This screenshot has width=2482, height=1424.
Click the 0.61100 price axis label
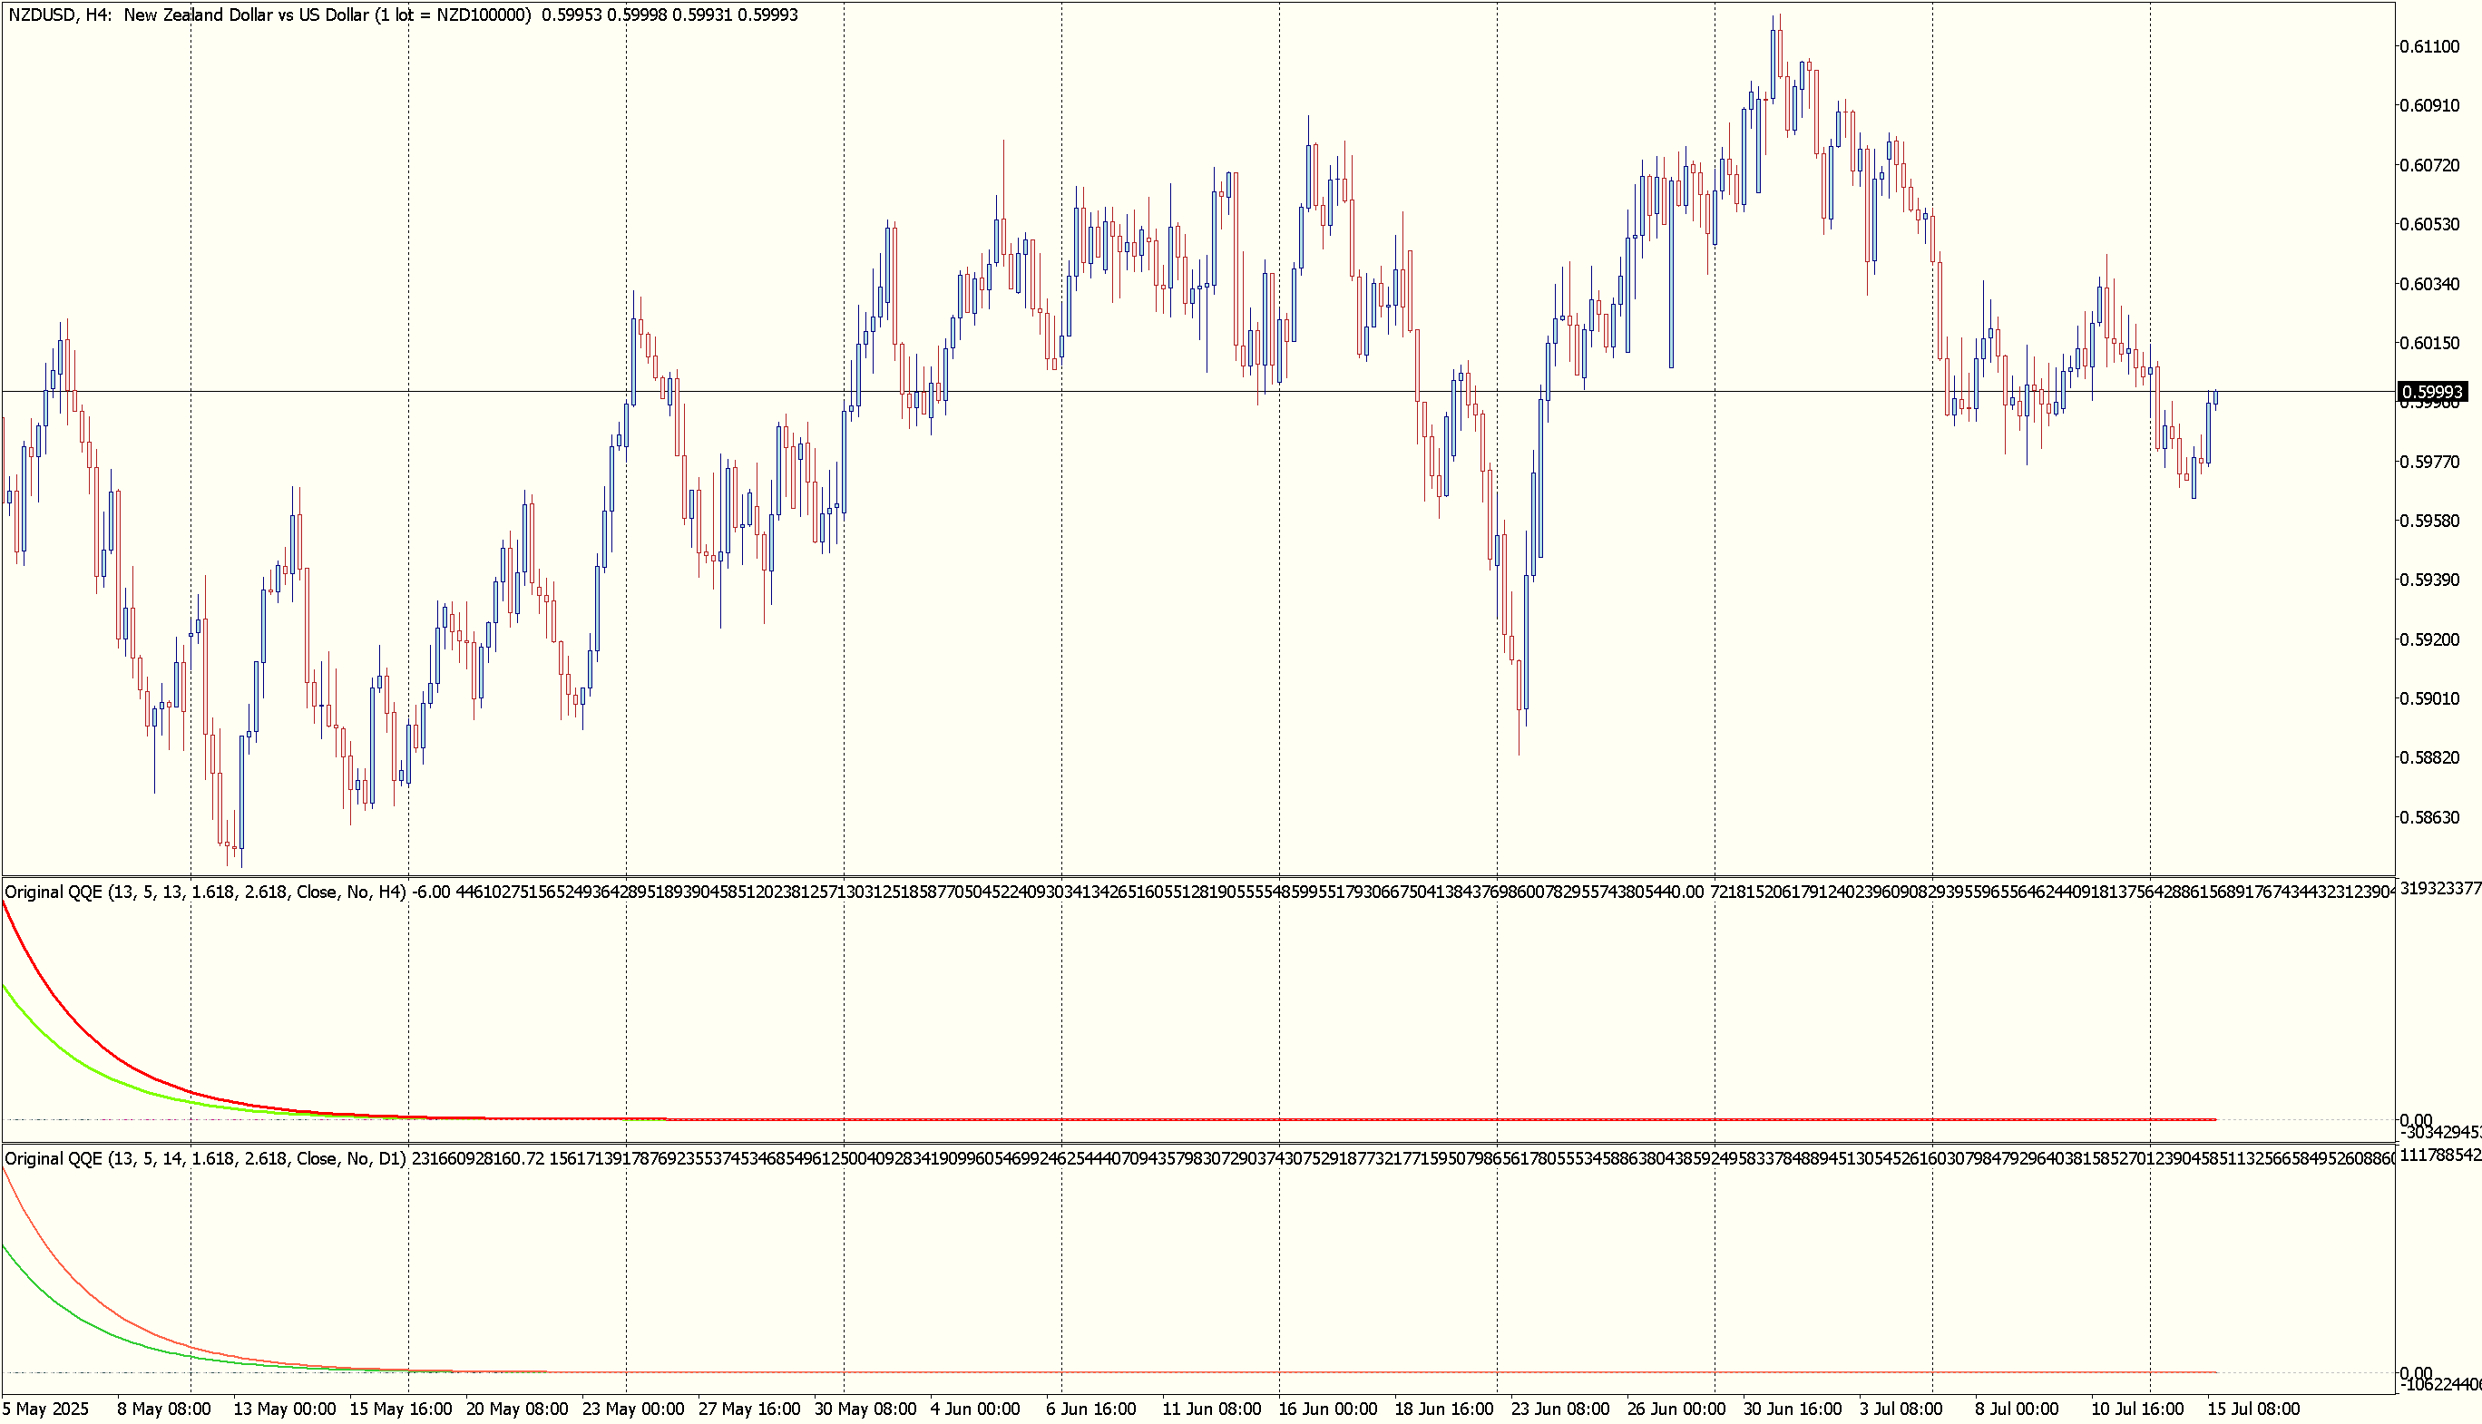tap(2429, 47)
